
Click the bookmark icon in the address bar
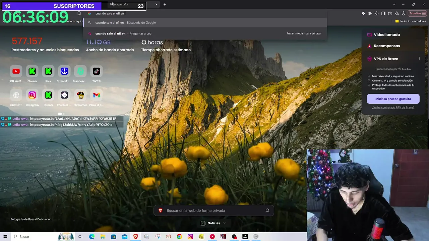[x=79, y=13]
